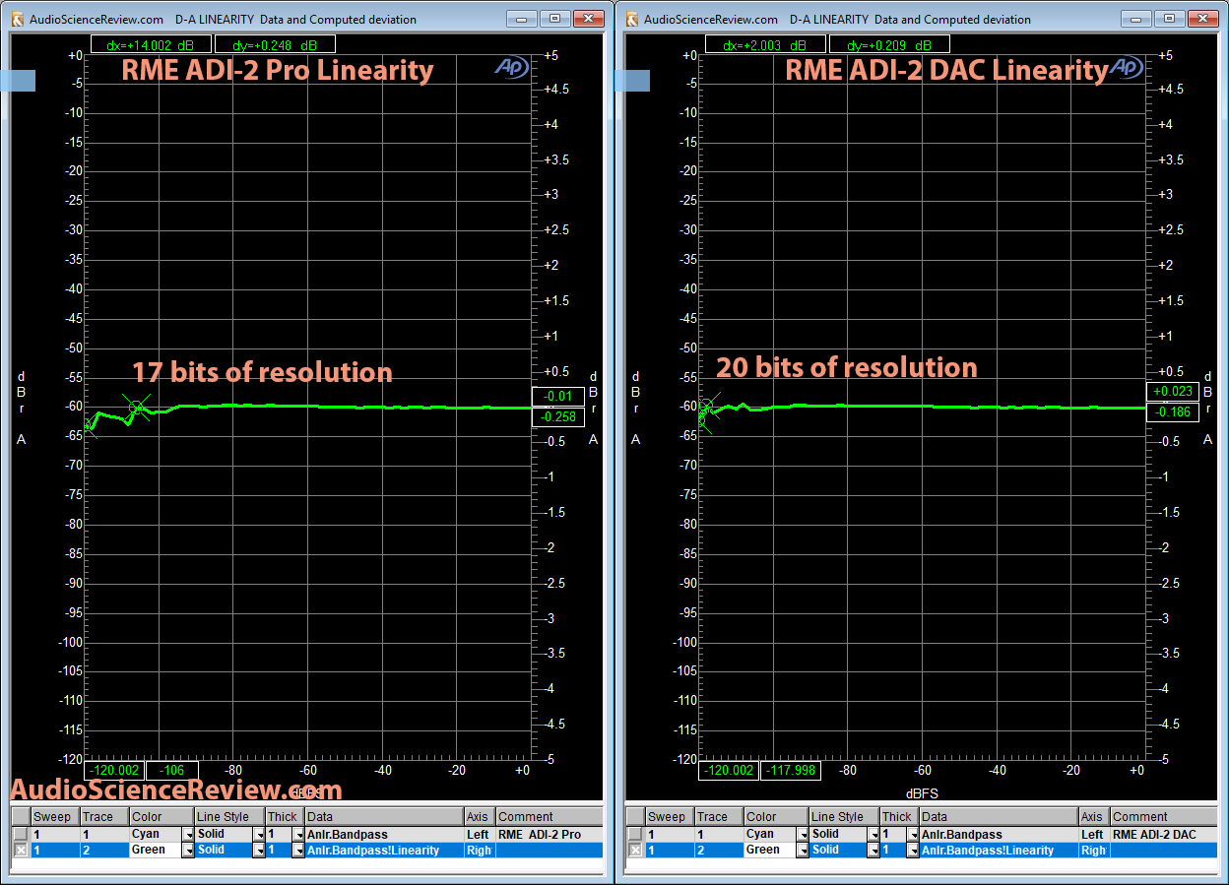Open Green color dropdown in ADI-2 Pro legend
This screenshot has width=1229, height=885.
(x=187, y=850)
